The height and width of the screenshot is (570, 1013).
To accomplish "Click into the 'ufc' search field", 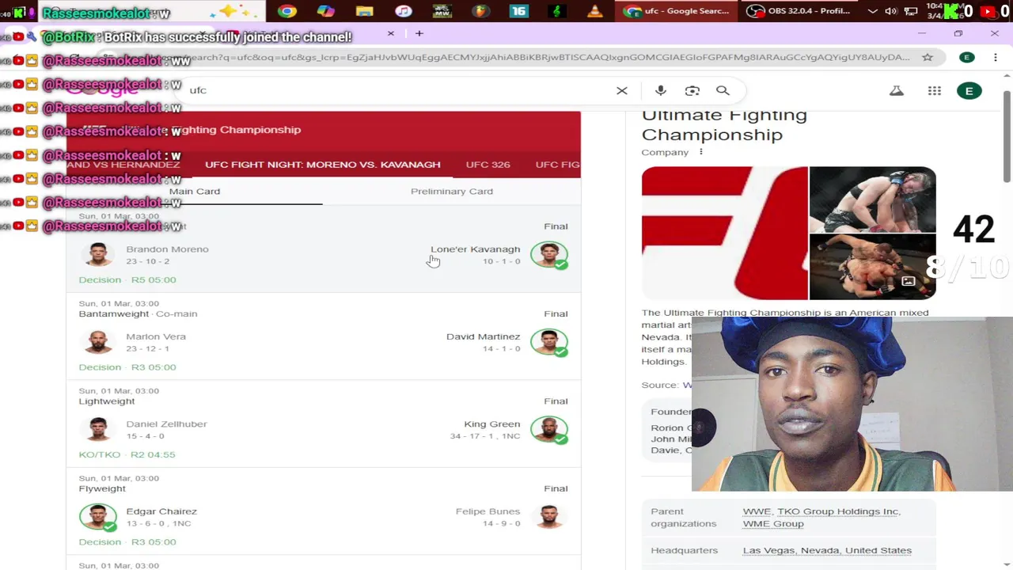I will tap(396, 90).
